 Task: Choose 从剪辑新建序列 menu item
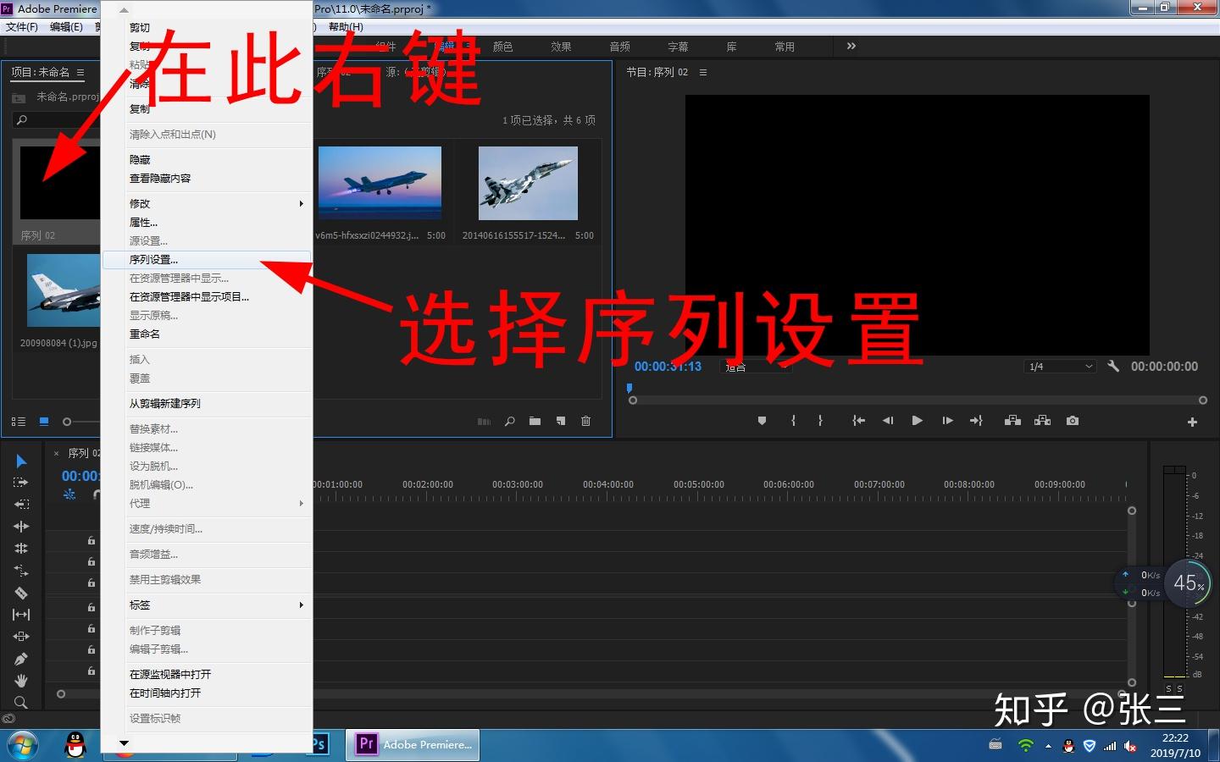(x=207, y=403)
